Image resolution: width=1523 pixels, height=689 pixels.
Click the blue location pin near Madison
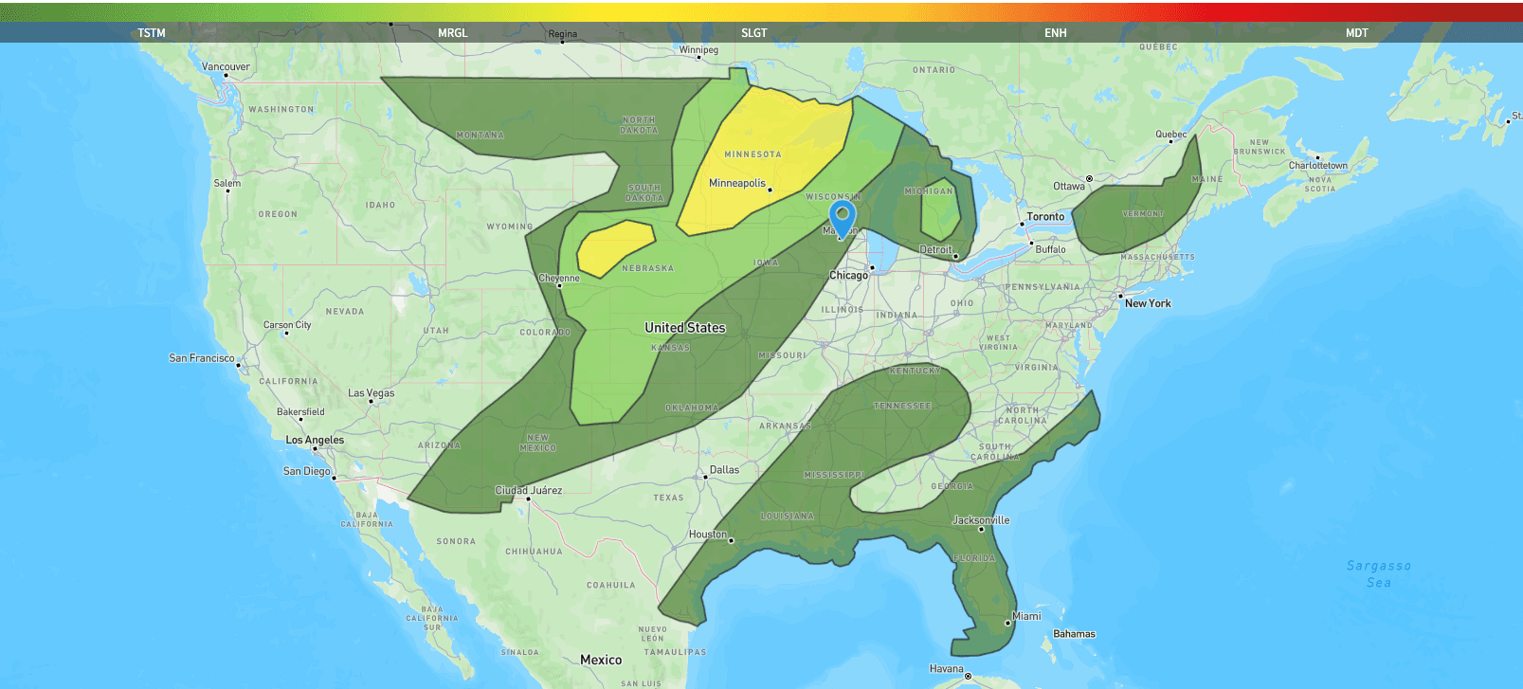tap(842, 218)
